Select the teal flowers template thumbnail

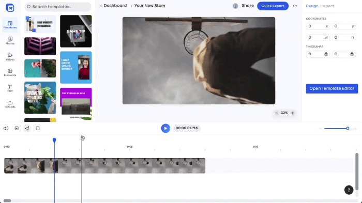[40, 68]
